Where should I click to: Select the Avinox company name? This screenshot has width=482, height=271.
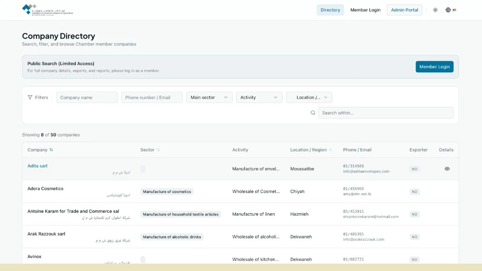click(x=34, y=256)
